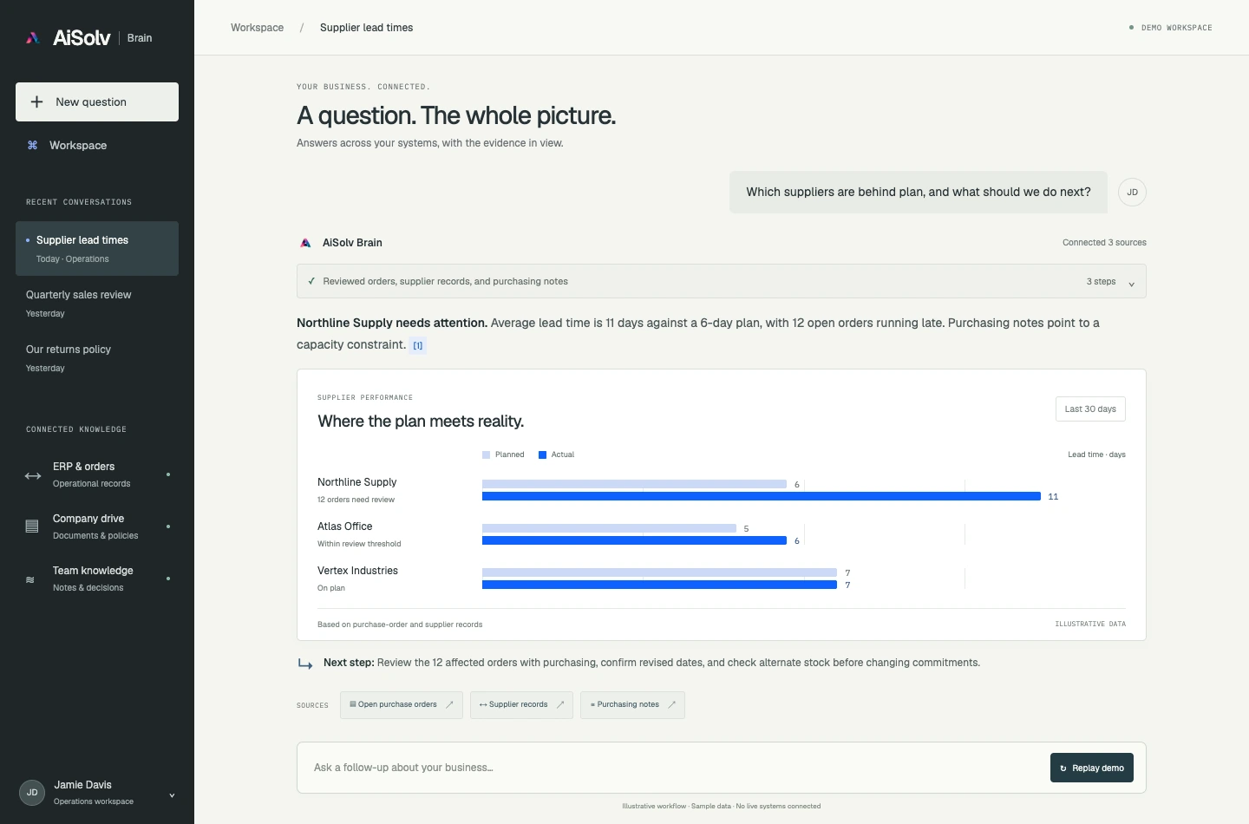Open the arrow icon on Purchasing notes
Image resolution: width=1249 pixels, height=824 pixels.
point(671,704)
